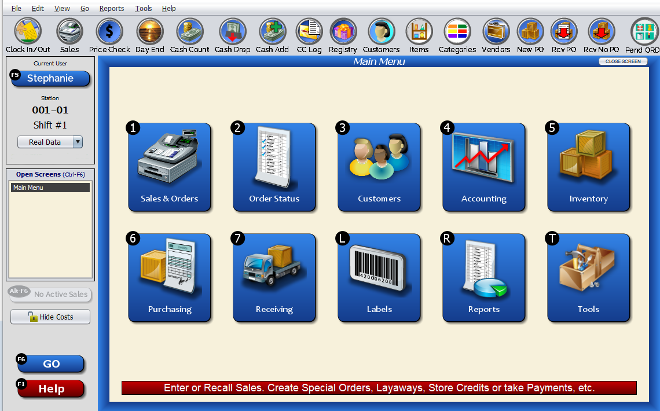Image resolution: width=660 pixels, height=411 pixels.
Task: Open the Sales & Orders tile
Action: 170,167
